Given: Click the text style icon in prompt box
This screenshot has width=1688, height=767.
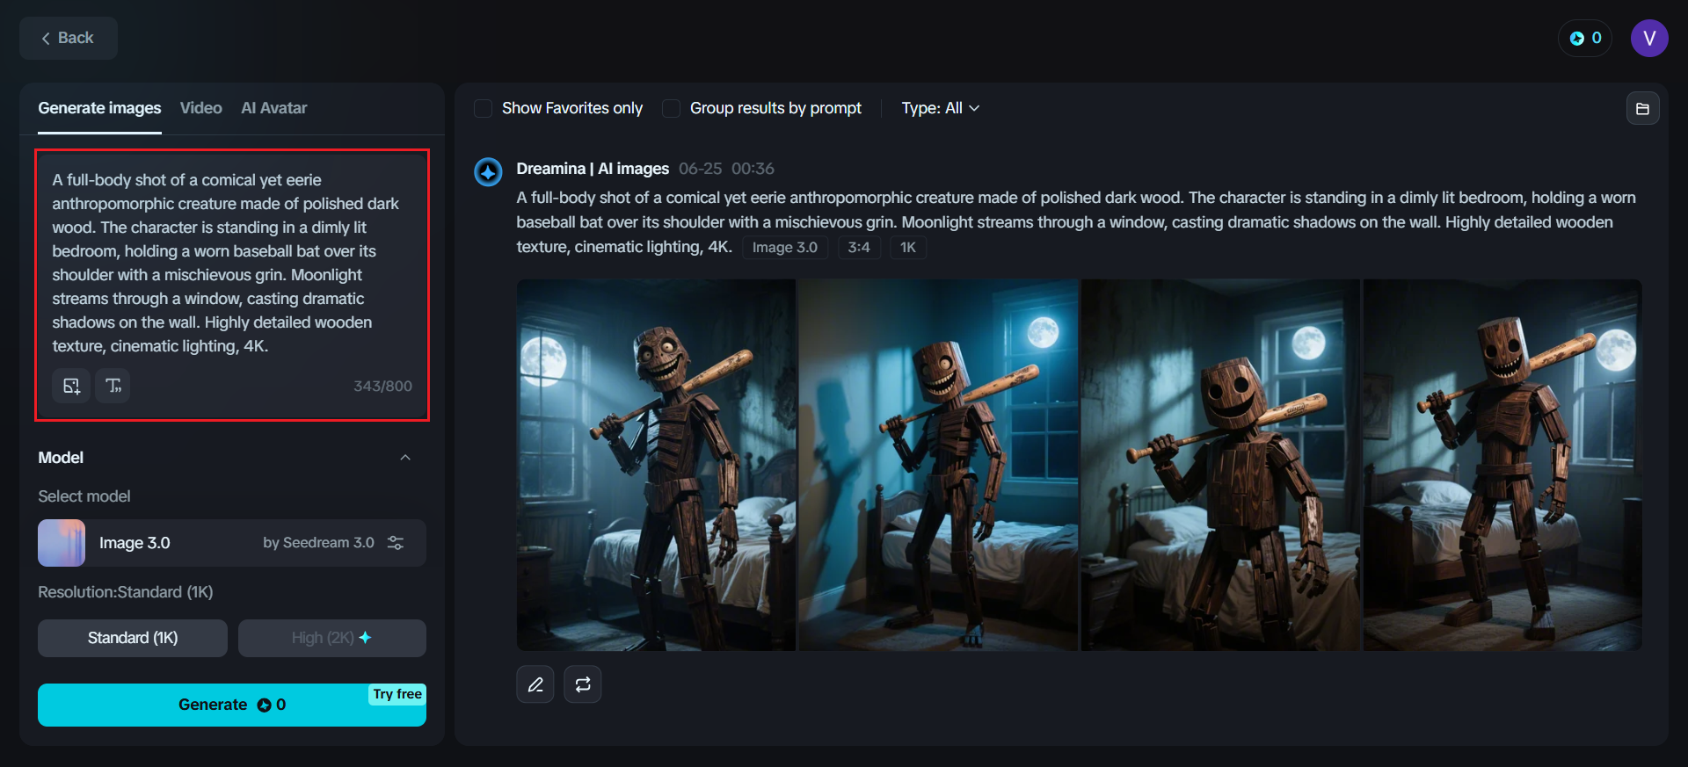Looking at the screenshot, I should click(x=113, y=386).
